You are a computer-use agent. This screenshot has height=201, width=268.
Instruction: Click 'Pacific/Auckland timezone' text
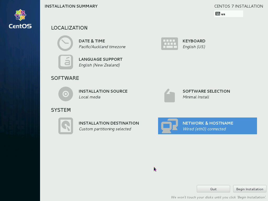pyautogui.click(x=102, y=47)
